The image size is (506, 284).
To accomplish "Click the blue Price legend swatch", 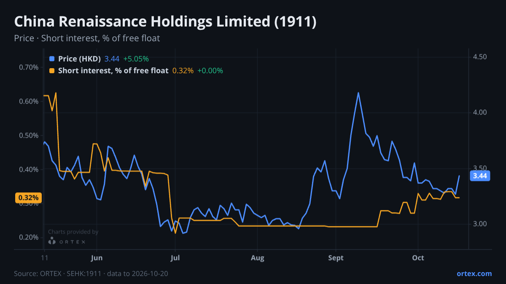I will (52, 59).
